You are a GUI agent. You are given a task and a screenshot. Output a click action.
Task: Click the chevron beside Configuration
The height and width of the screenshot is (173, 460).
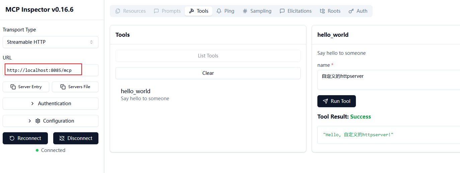pyautogui.click(x=30, y=121)
